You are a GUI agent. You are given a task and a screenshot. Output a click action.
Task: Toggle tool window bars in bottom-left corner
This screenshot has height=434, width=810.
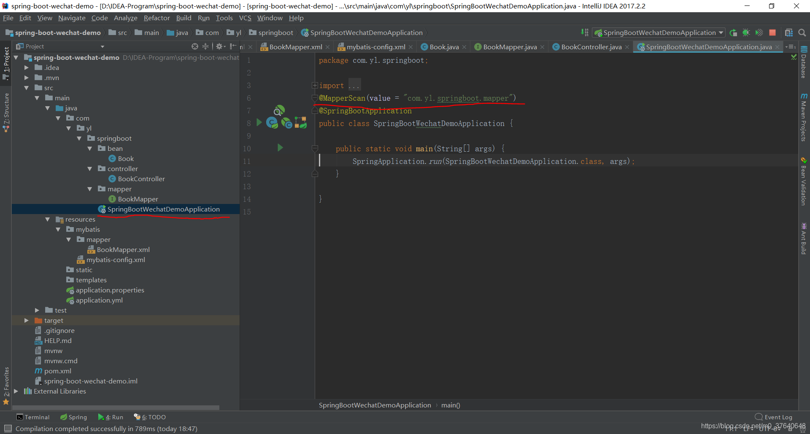7,429
